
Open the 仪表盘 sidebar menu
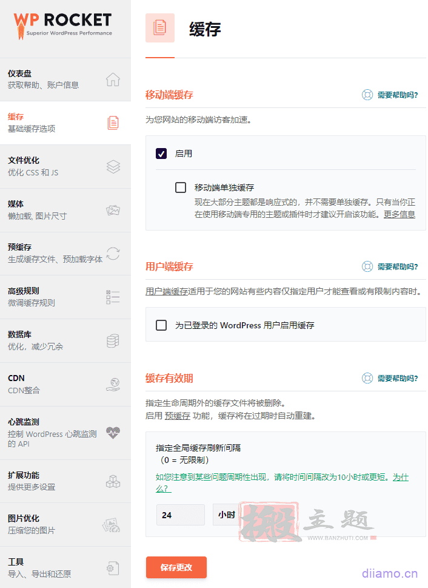(x=65, y=79)
